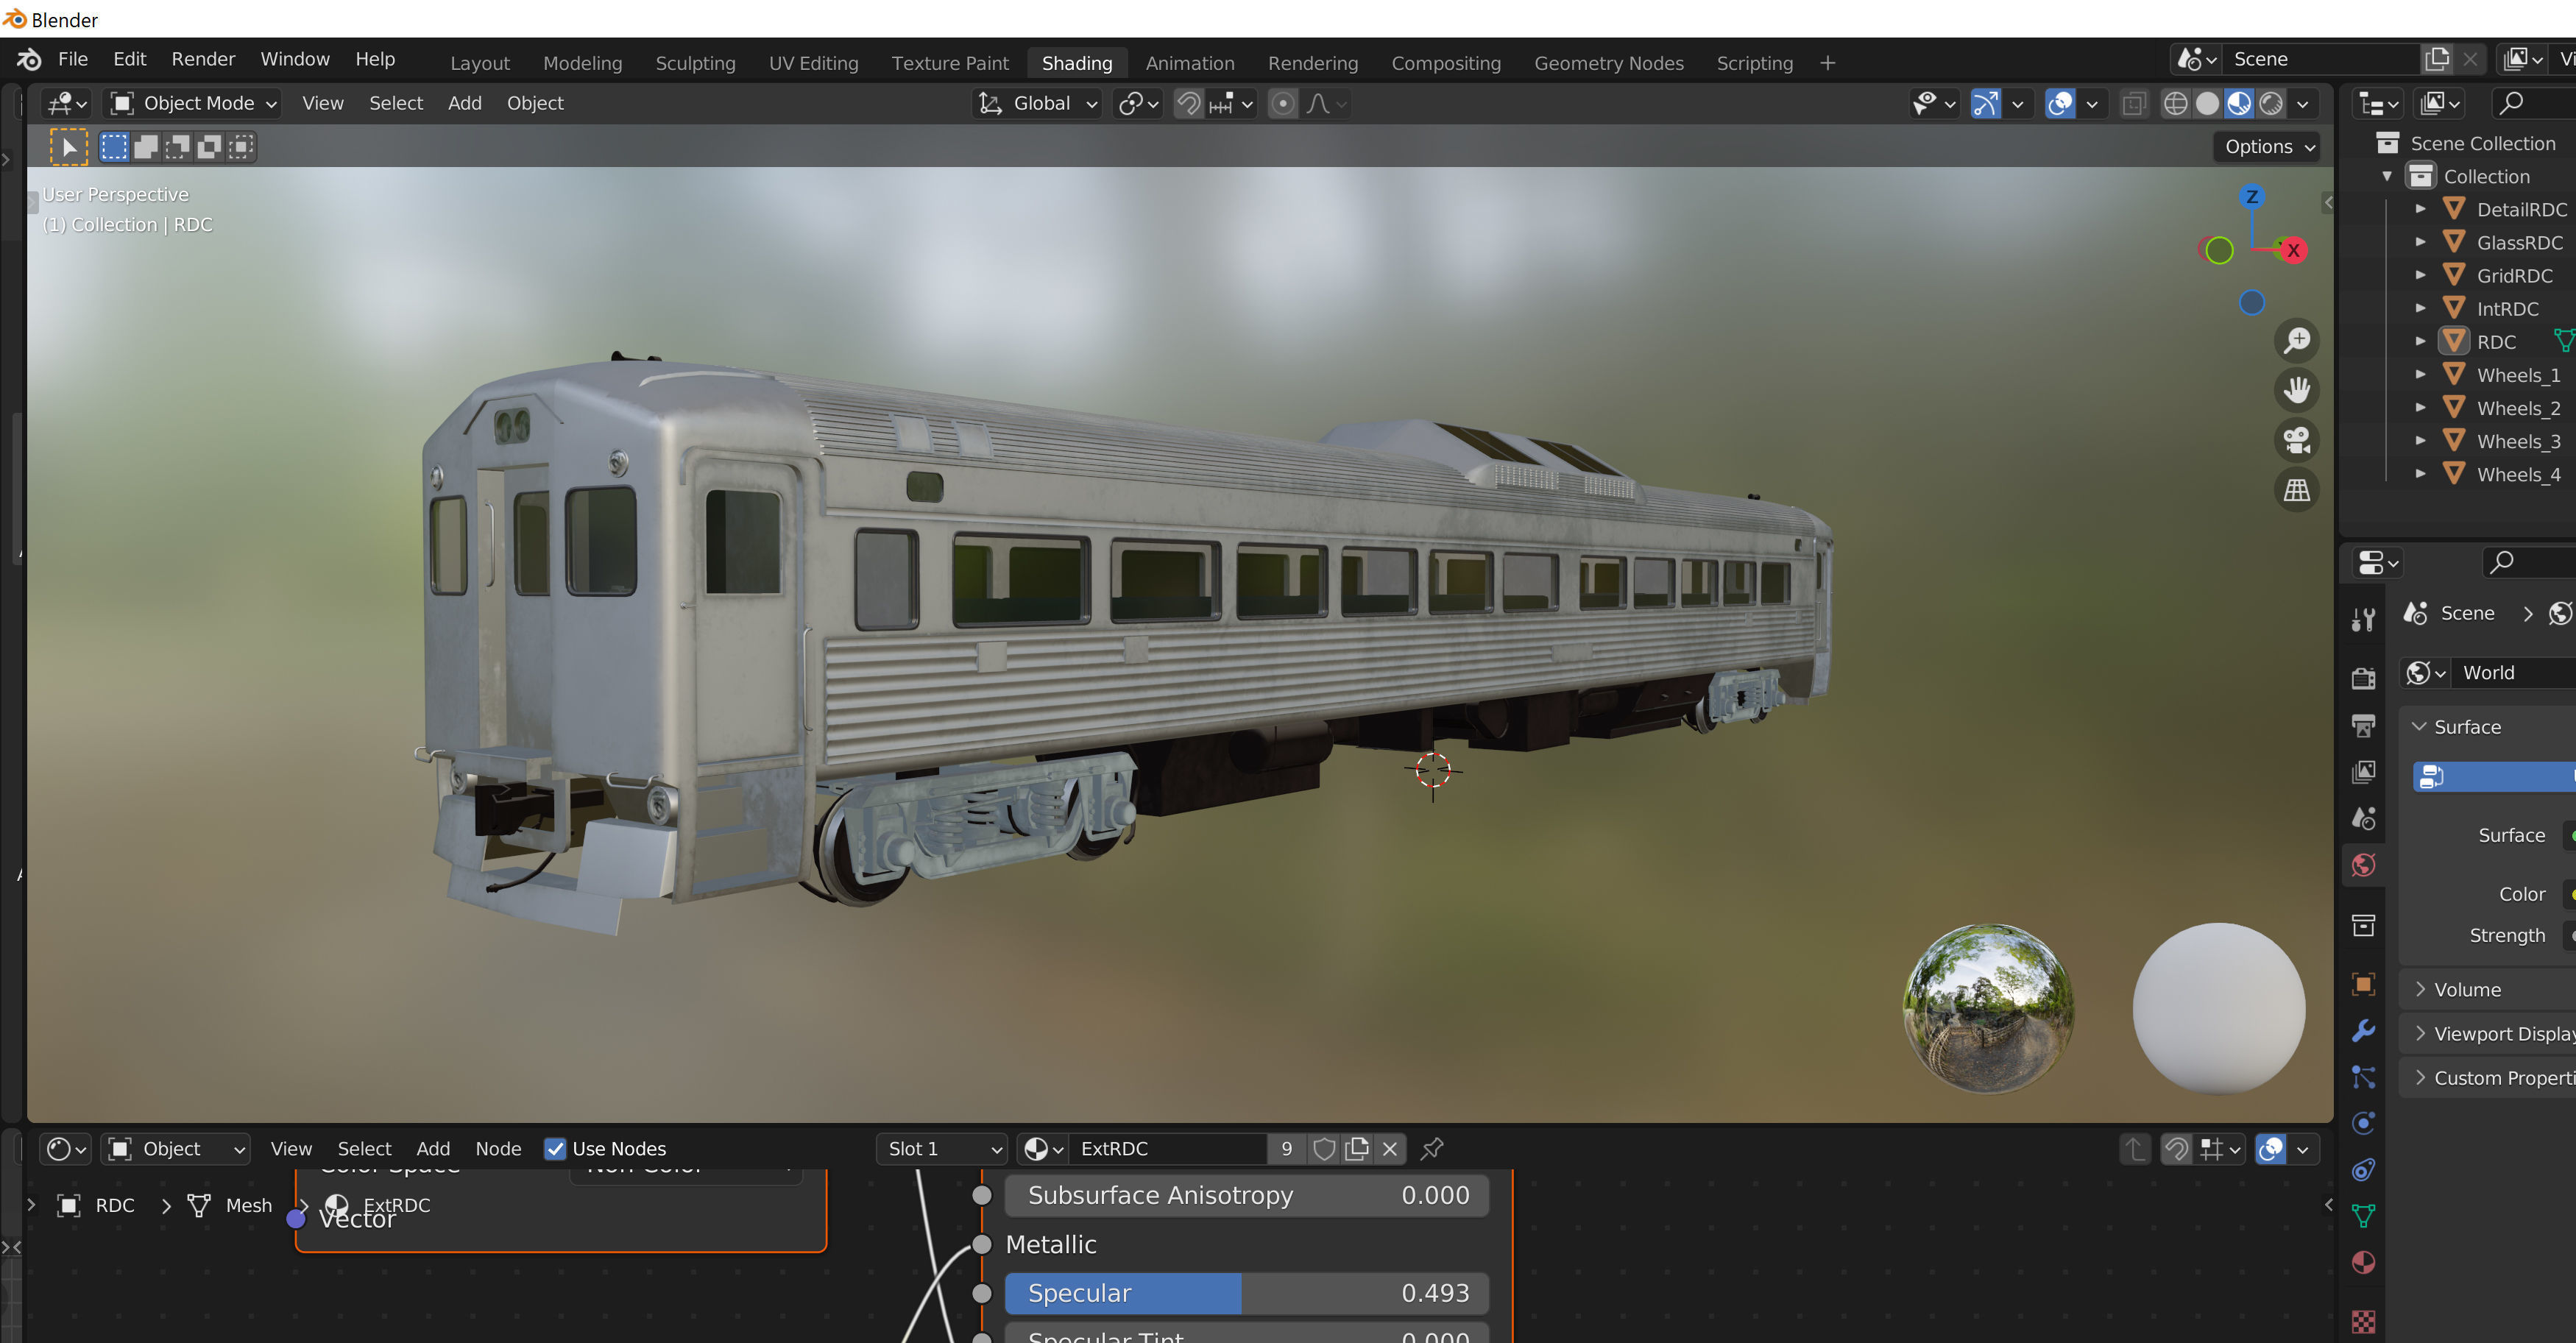
Task: Select the new-selection box mode icon
Action: (x=114, y=147)
